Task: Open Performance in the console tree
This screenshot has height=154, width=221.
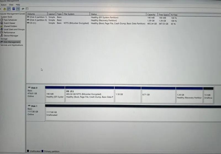Action: tap(9, 32)
